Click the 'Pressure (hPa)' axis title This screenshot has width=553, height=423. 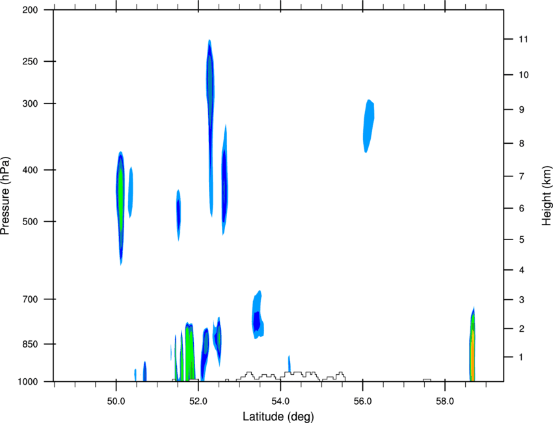5,196
